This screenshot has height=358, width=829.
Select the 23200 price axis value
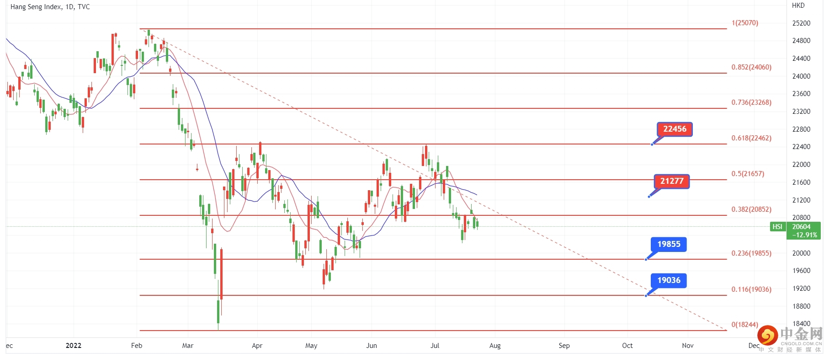point(801,112)
